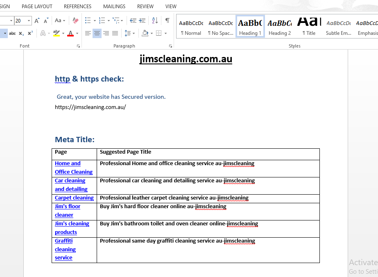Click the Bullets list icon
Screen dimensions: 378x277
click(88, 20)
